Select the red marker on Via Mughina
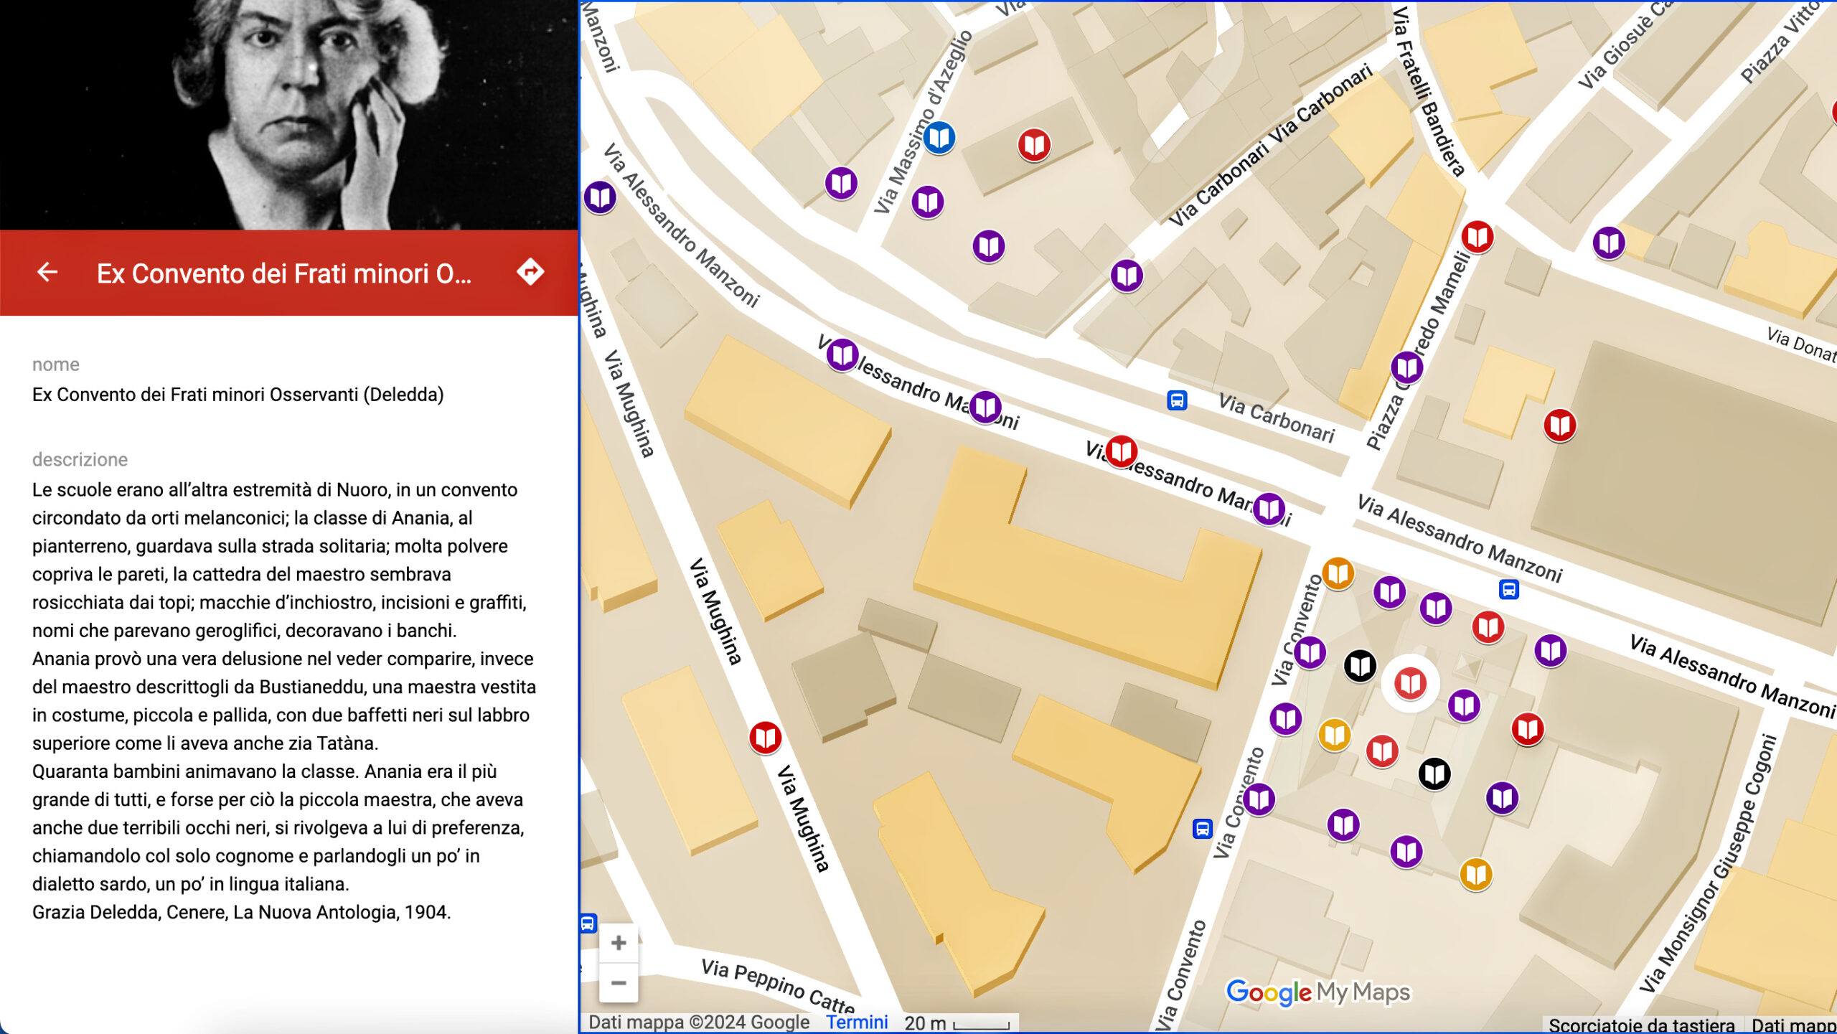This screenshot has width=1837, height=1034. 765,736
